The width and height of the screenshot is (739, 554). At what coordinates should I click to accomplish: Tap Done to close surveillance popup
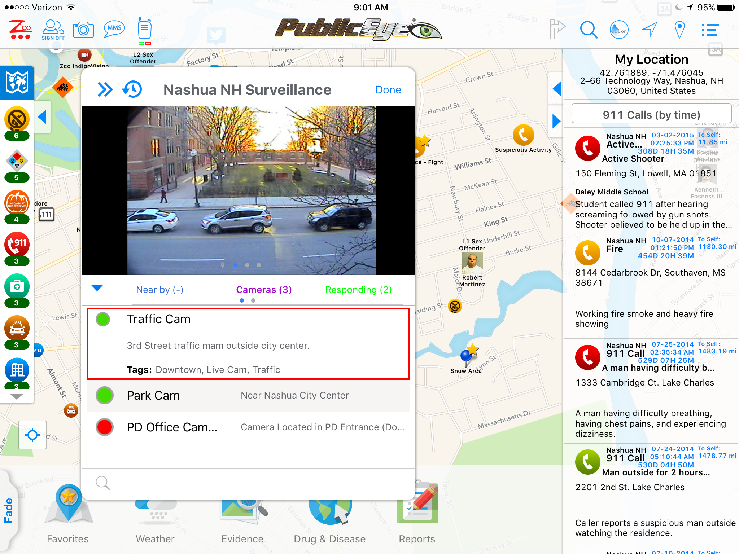(x=388, y=89)
